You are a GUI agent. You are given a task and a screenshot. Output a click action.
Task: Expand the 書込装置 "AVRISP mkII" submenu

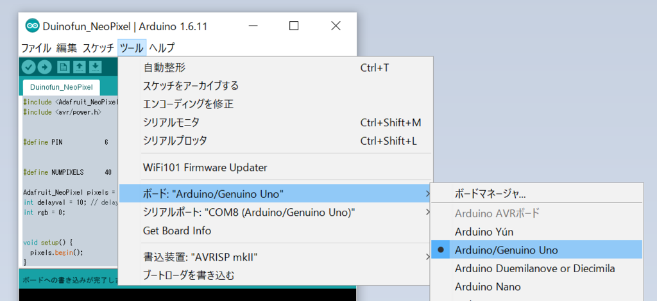(x=275, y=257)
